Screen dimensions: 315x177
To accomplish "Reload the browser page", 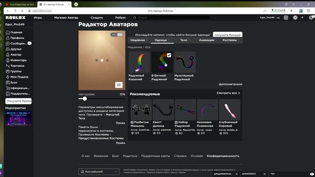I will pos(23,11).
